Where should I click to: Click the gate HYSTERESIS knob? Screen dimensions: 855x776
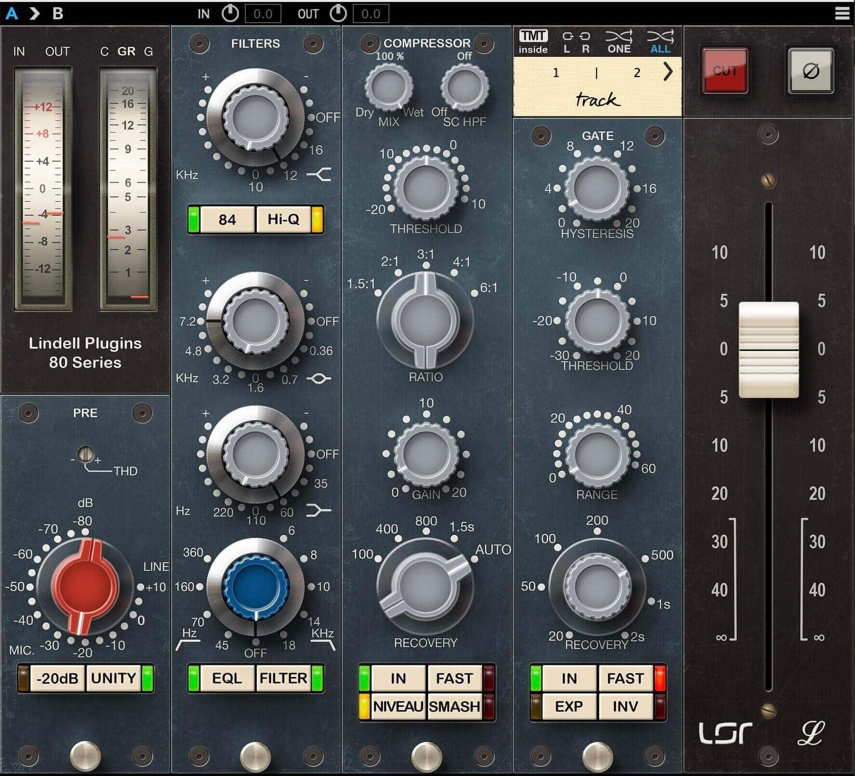click(597, 188)
